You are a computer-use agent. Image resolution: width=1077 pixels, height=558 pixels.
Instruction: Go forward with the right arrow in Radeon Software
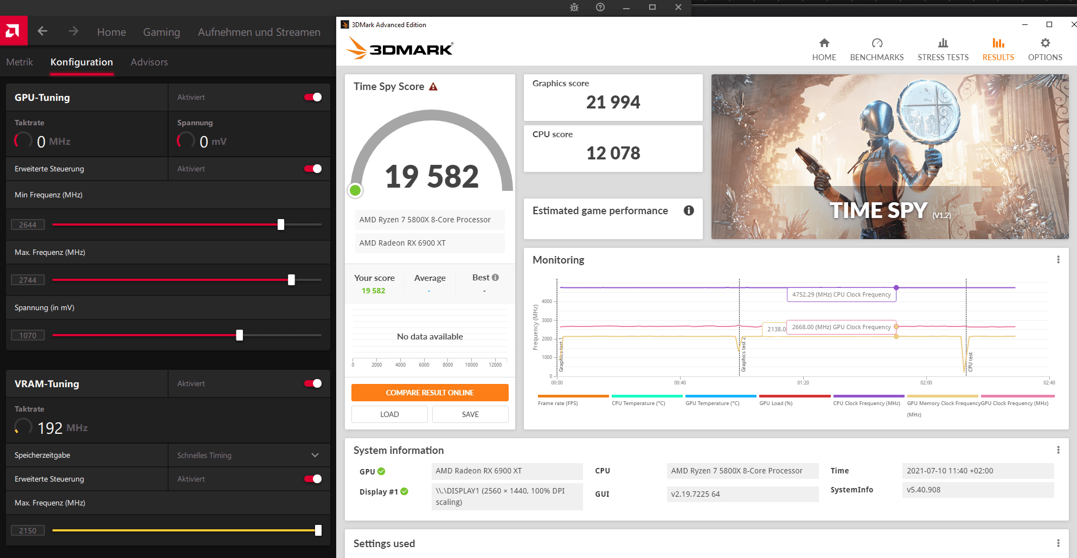73,31
